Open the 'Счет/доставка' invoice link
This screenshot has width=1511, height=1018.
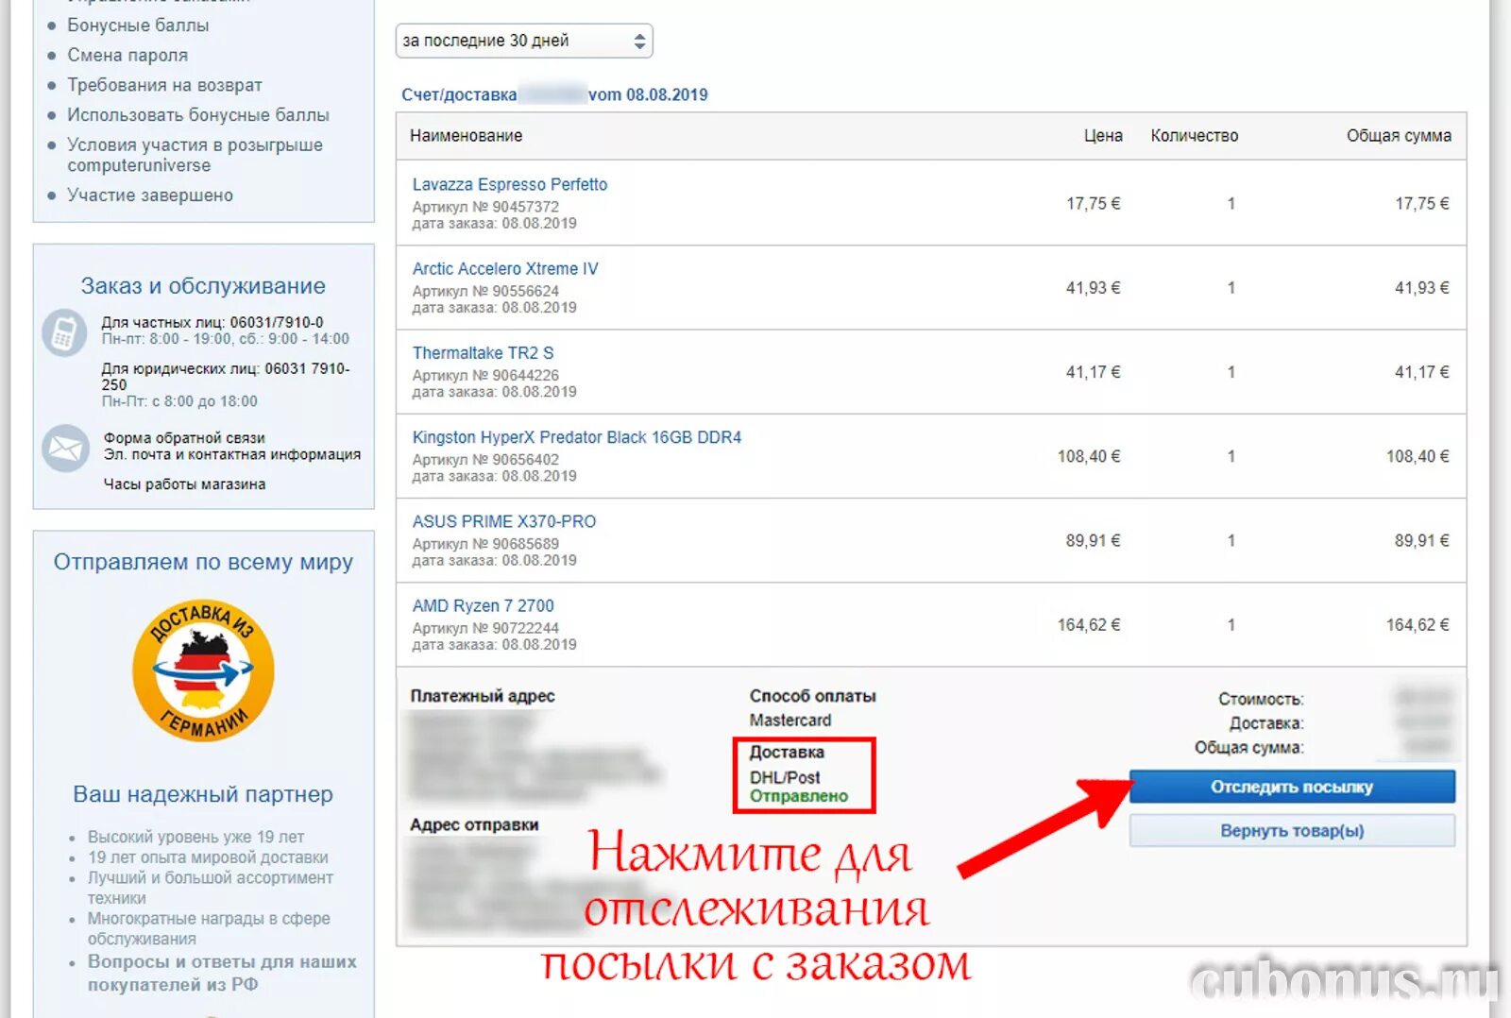tap(554, 94)
